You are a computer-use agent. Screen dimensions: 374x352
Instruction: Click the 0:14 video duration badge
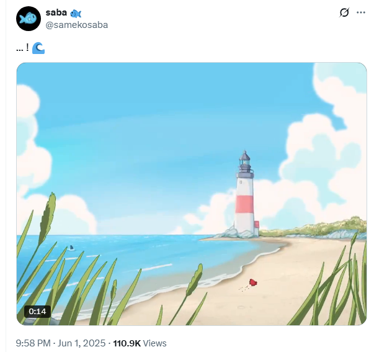37,312
